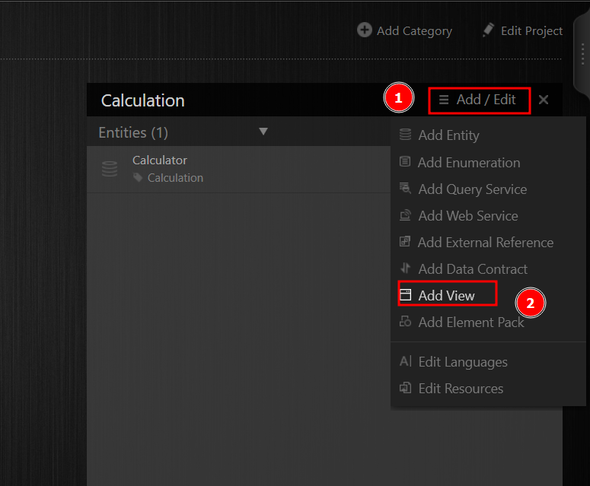This screenshot has height=486, width=590.
Task: Click the Add Web Service icon
Action: pos(405,215)
